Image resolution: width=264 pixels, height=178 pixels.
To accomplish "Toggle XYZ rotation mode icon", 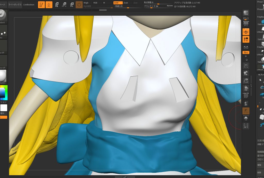I will click(246, 53).
